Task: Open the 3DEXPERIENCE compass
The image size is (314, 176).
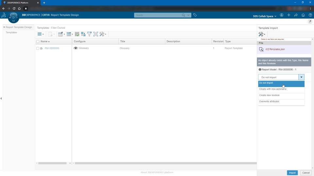Action: click(x=13, y=18)
